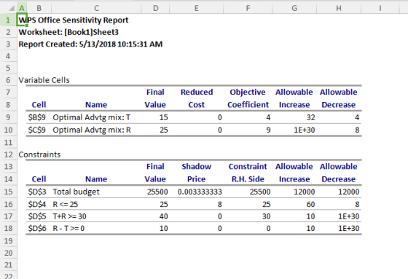Select column E header
Viewport: 408px width, 279px height.
[x=197, y=8]
